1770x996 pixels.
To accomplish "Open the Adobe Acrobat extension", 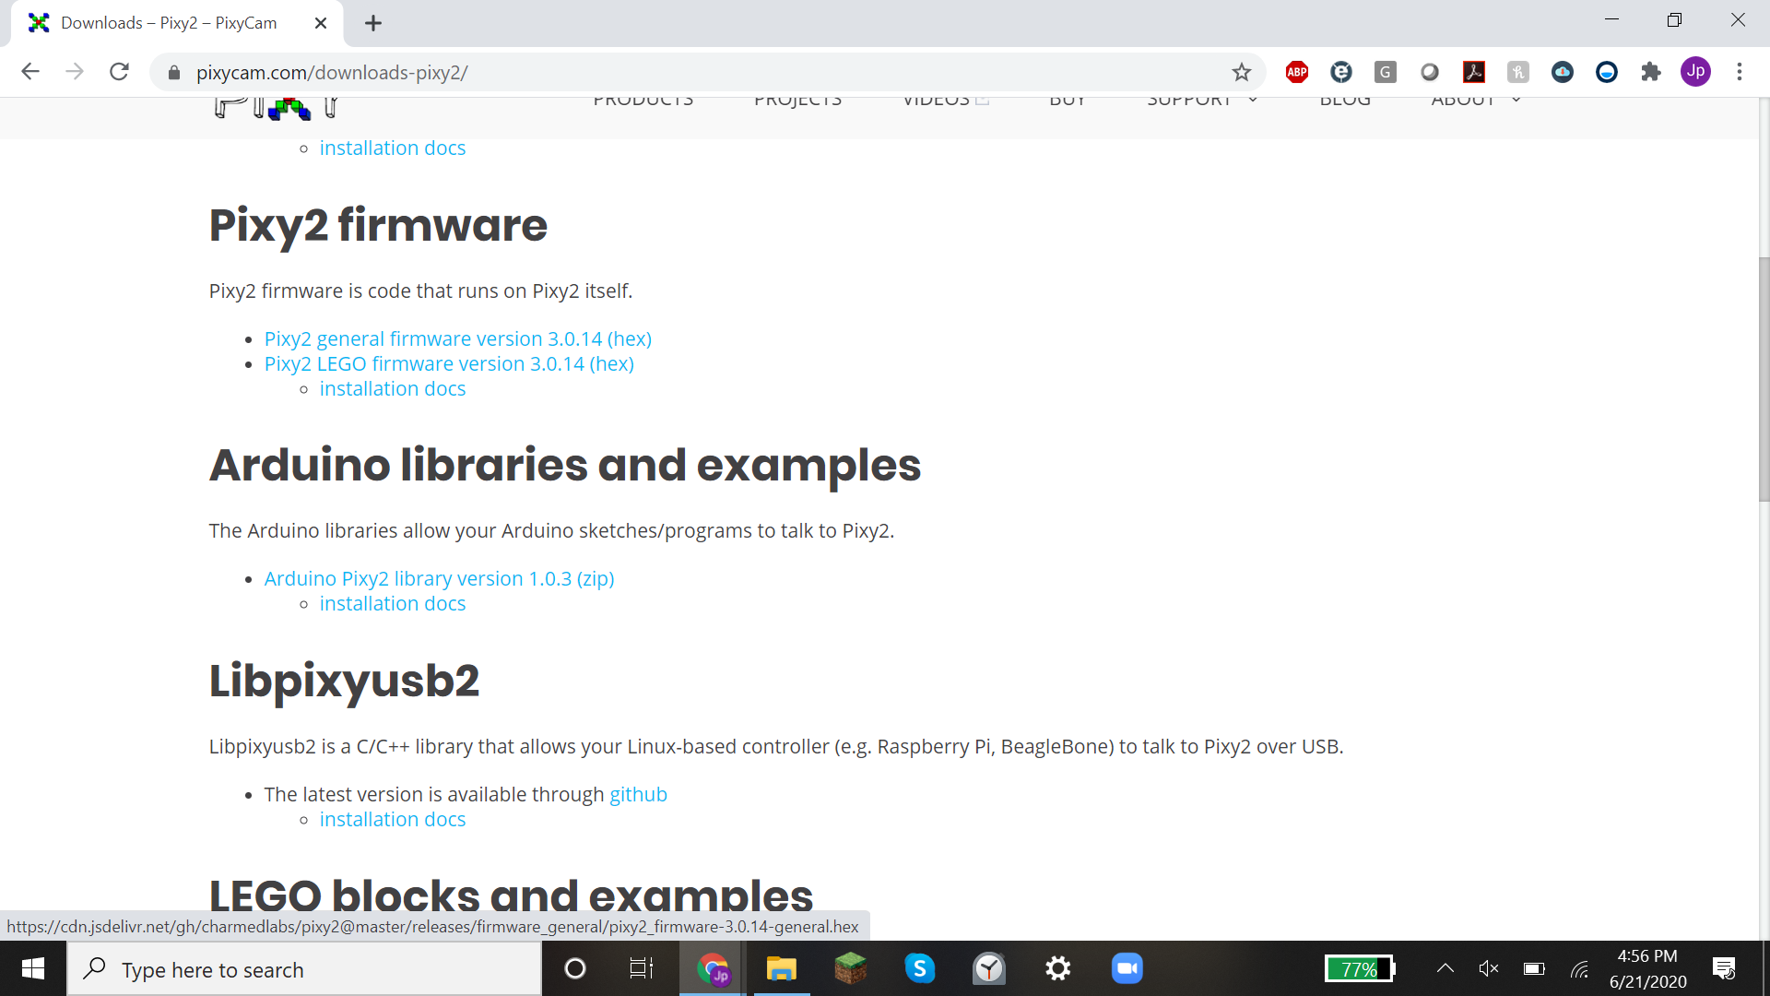I will 1473,71.
